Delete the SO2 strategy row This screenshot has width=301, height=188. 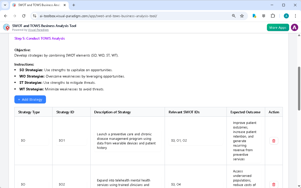pos(274,184)
